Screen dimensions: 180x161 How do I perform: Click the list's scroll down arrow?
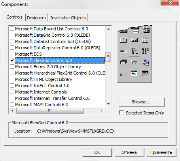pos(108,104)
